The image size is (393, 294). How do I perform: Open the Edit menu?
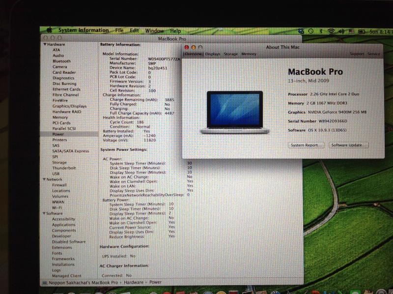pyautogui.click(x=134, y=30)
